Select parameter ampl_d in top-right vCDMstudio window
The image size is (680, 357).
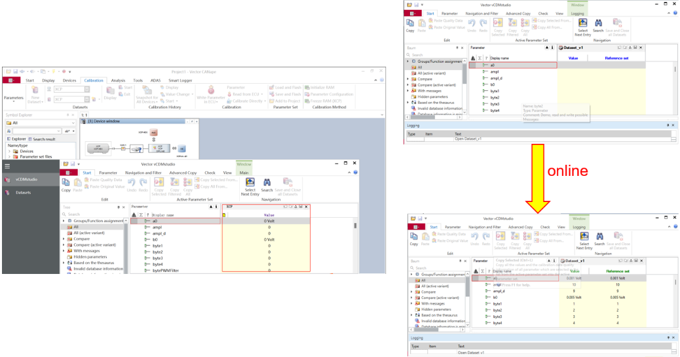point(496,78)
